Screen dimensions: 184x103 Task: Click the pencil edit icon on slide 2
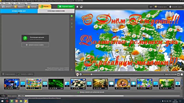point(30,88)
